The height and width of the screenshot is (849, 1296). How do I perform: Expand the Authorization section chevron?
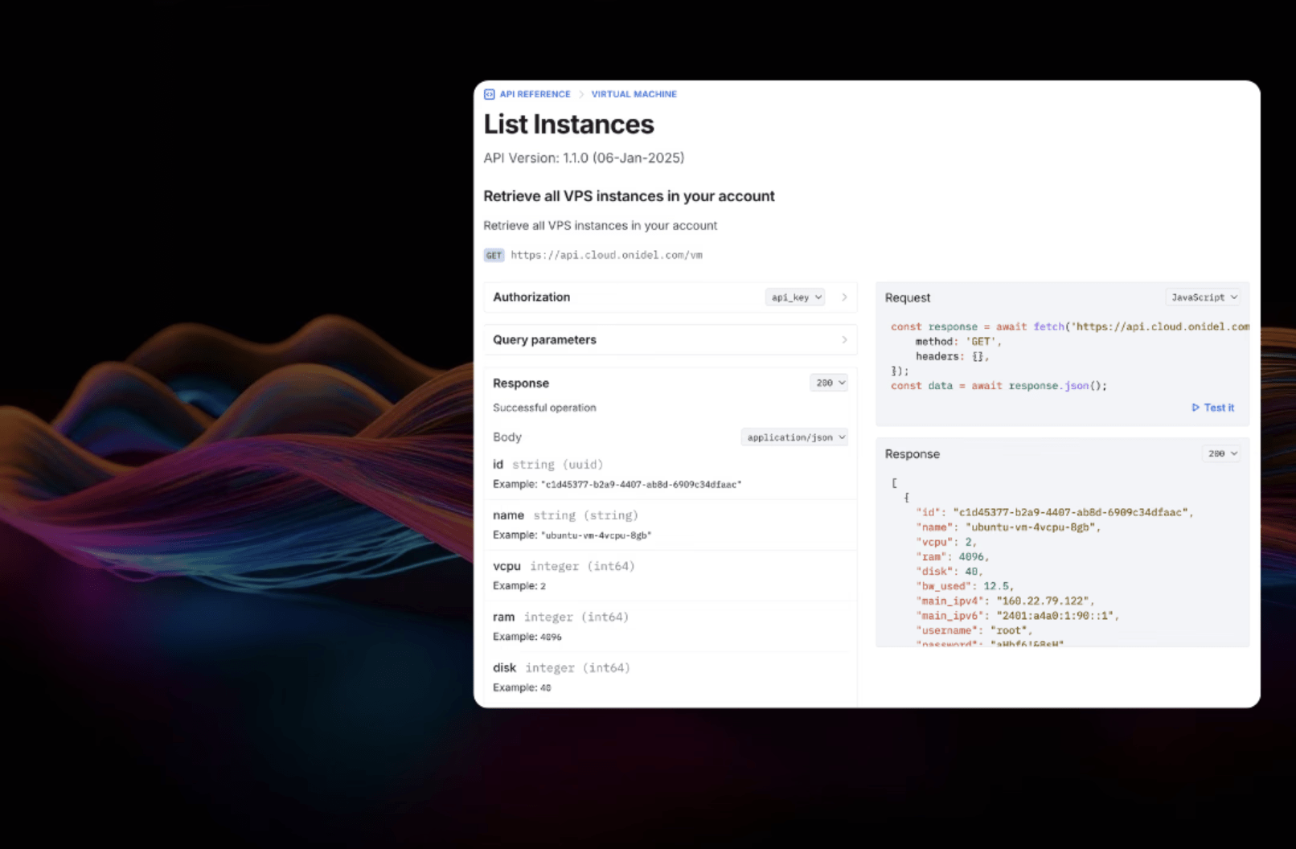click(844, 297)
